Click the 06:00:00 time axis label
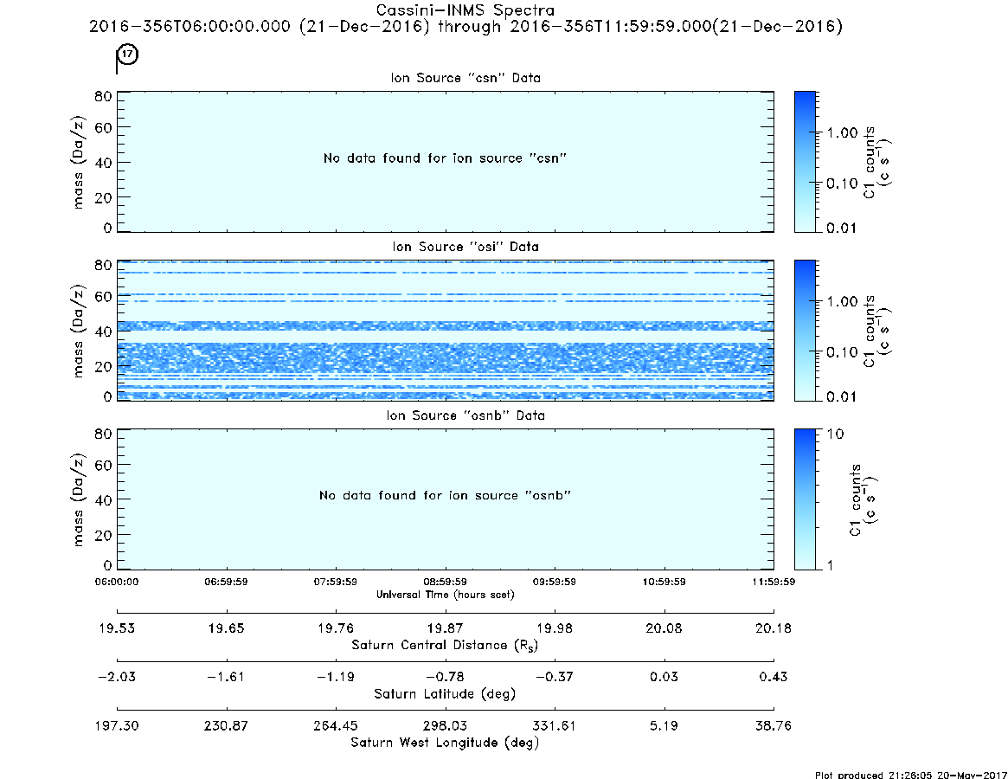Image resolution: width=1008 pixels, height=779 pixels. click(117, 582)
